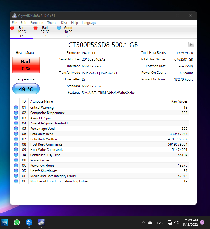Click raw value 14181992627
210x229 pixels.
coord(177,139)
